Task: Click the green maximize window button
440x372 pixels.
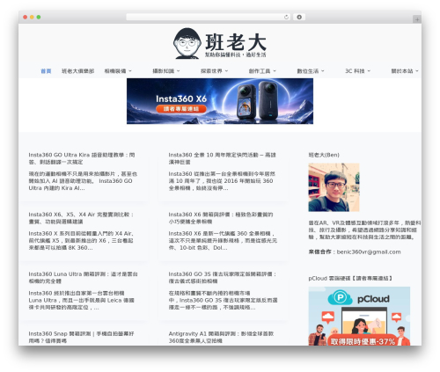Action: 39,17
